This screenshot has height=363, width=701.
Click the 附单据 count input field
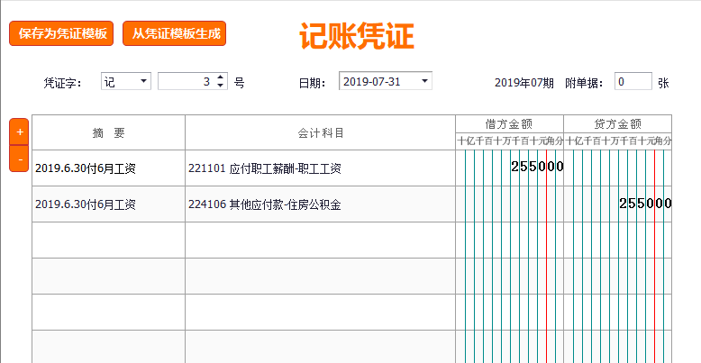coord(633,82)
